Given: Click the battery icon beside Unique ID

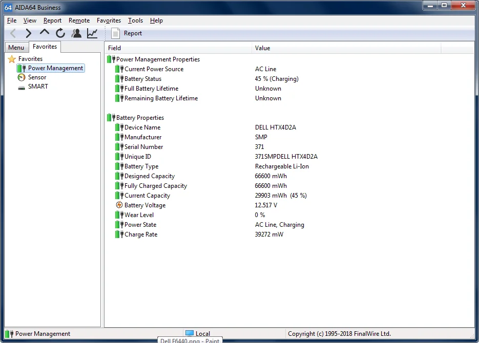Looking at the screenshot, I should [x=119, y=157].
